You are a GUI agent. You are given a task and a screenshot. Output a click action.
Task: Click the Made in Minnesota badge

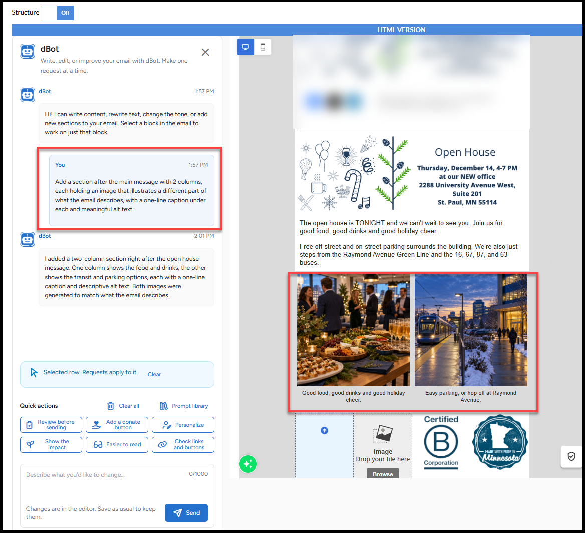pyautogui.click(x=499, y=442)
